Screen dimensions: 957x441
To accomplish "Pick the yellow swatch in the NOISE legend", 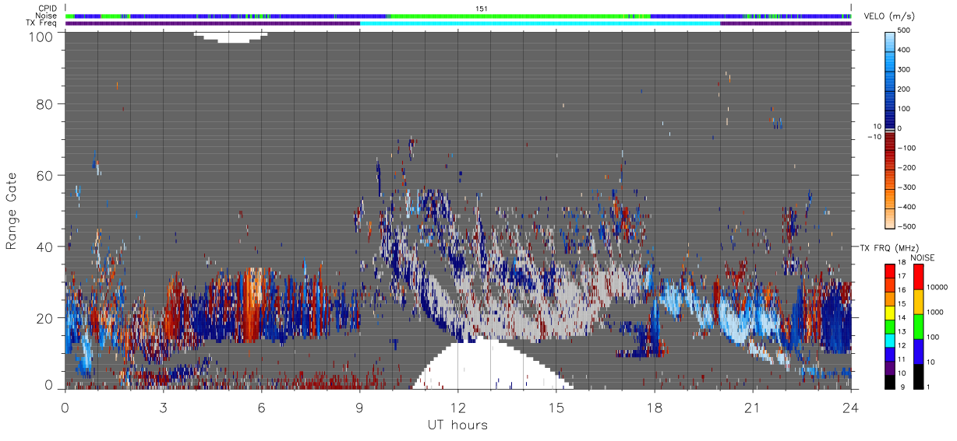I will (918, 301).
